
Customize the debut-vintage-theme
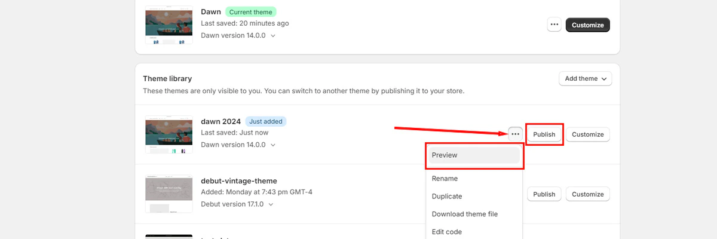pos(588,194)
